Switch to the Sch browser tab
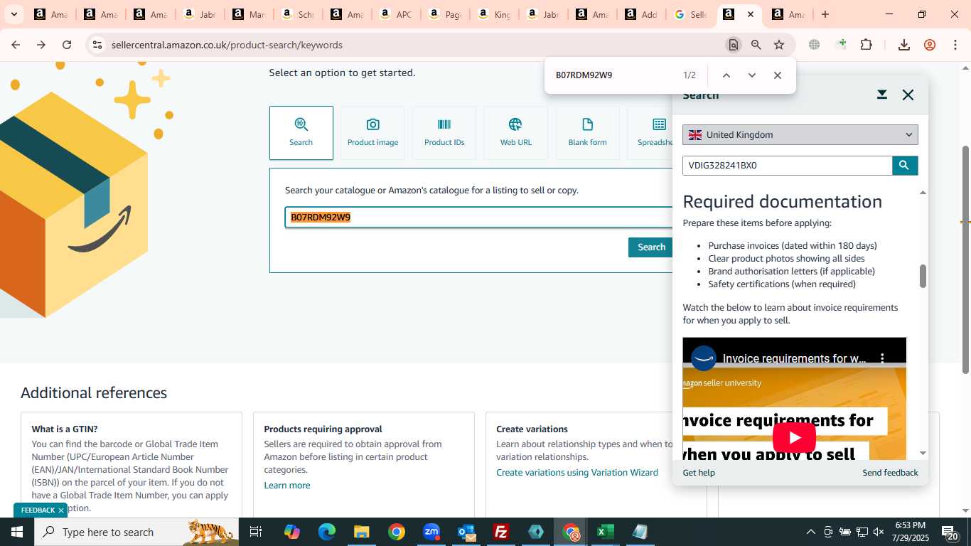The height and width of the screenshot is (546, 971). [297, 14]
